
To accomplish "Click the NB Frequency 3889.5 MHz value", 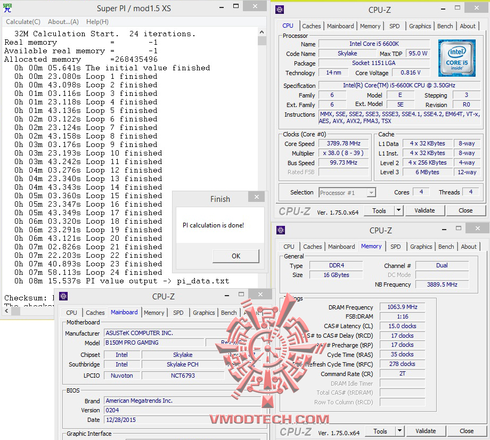I will point(442,284).
